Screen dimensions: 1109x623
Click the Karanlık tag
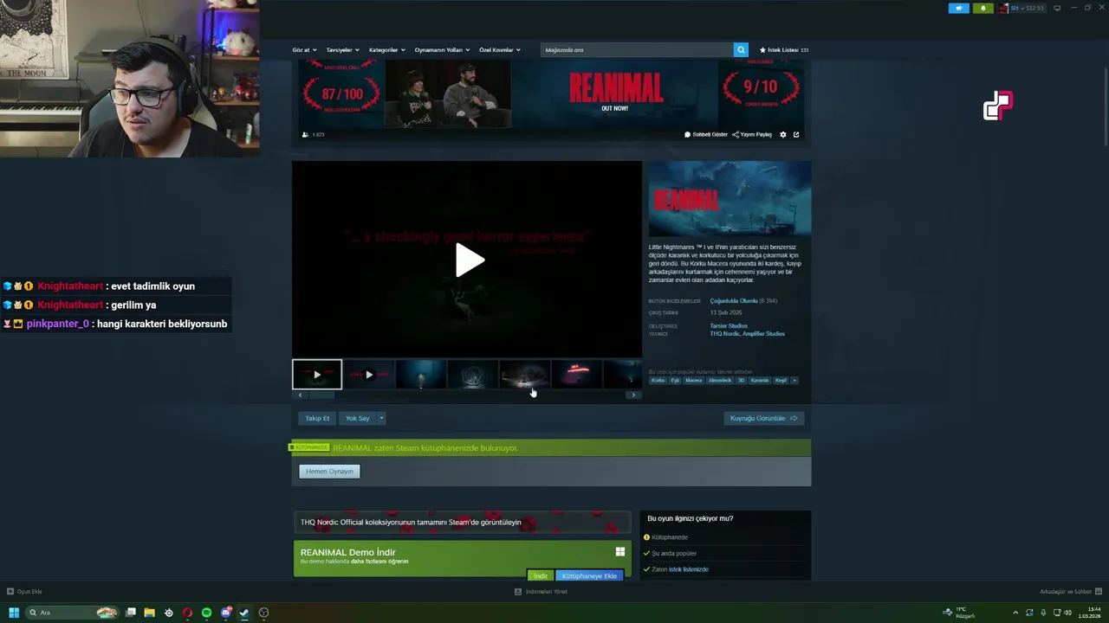(760, 381)
